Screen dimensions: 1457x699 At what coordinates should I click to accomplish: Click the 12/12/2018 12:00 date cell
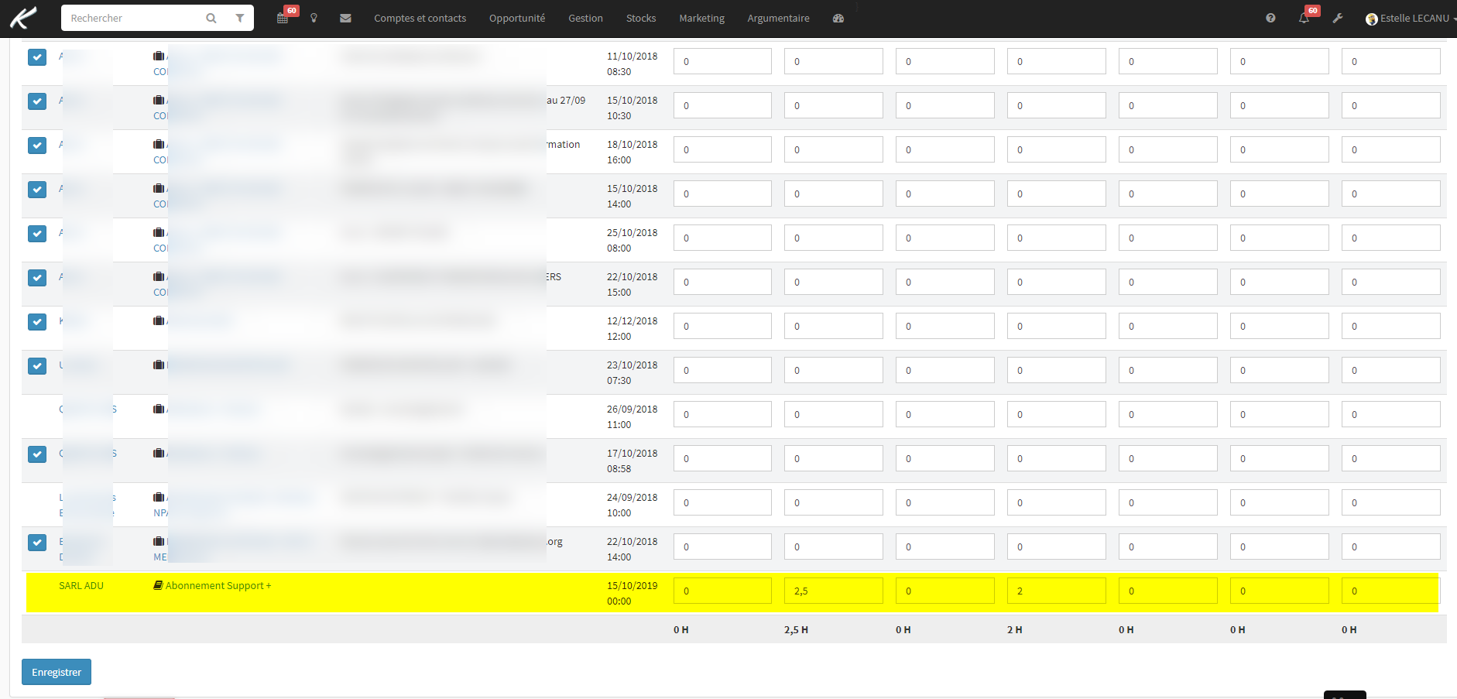pos(632,328)
